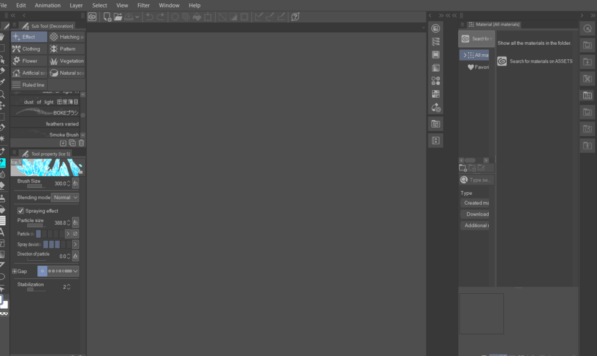Open the File menu
Screen dimensions: 597x356
4,6
